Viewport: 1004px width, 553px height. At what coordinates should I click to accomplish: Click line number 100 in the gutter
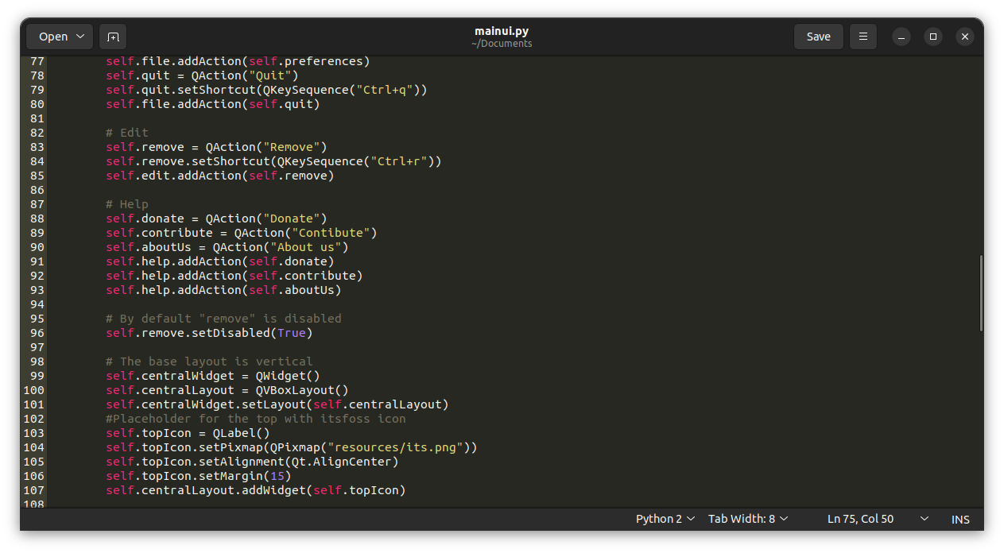click(33, 390)
